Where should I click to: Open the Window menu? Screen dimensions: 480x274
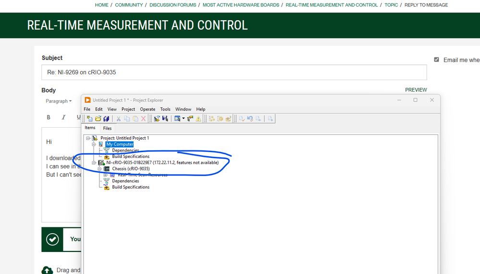pos(183,109)
